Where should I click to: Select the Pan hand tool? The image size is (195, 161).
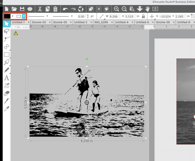click(147, 9)
